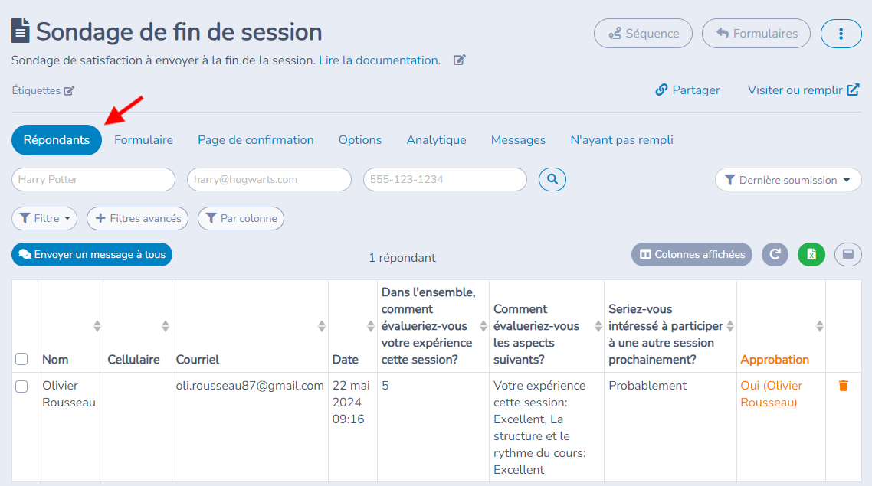Toggle the select-all header checkbox

point(21,359)
